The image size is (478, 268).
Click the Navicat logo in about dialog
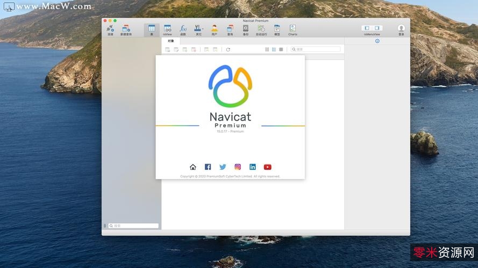pos(230,86)
